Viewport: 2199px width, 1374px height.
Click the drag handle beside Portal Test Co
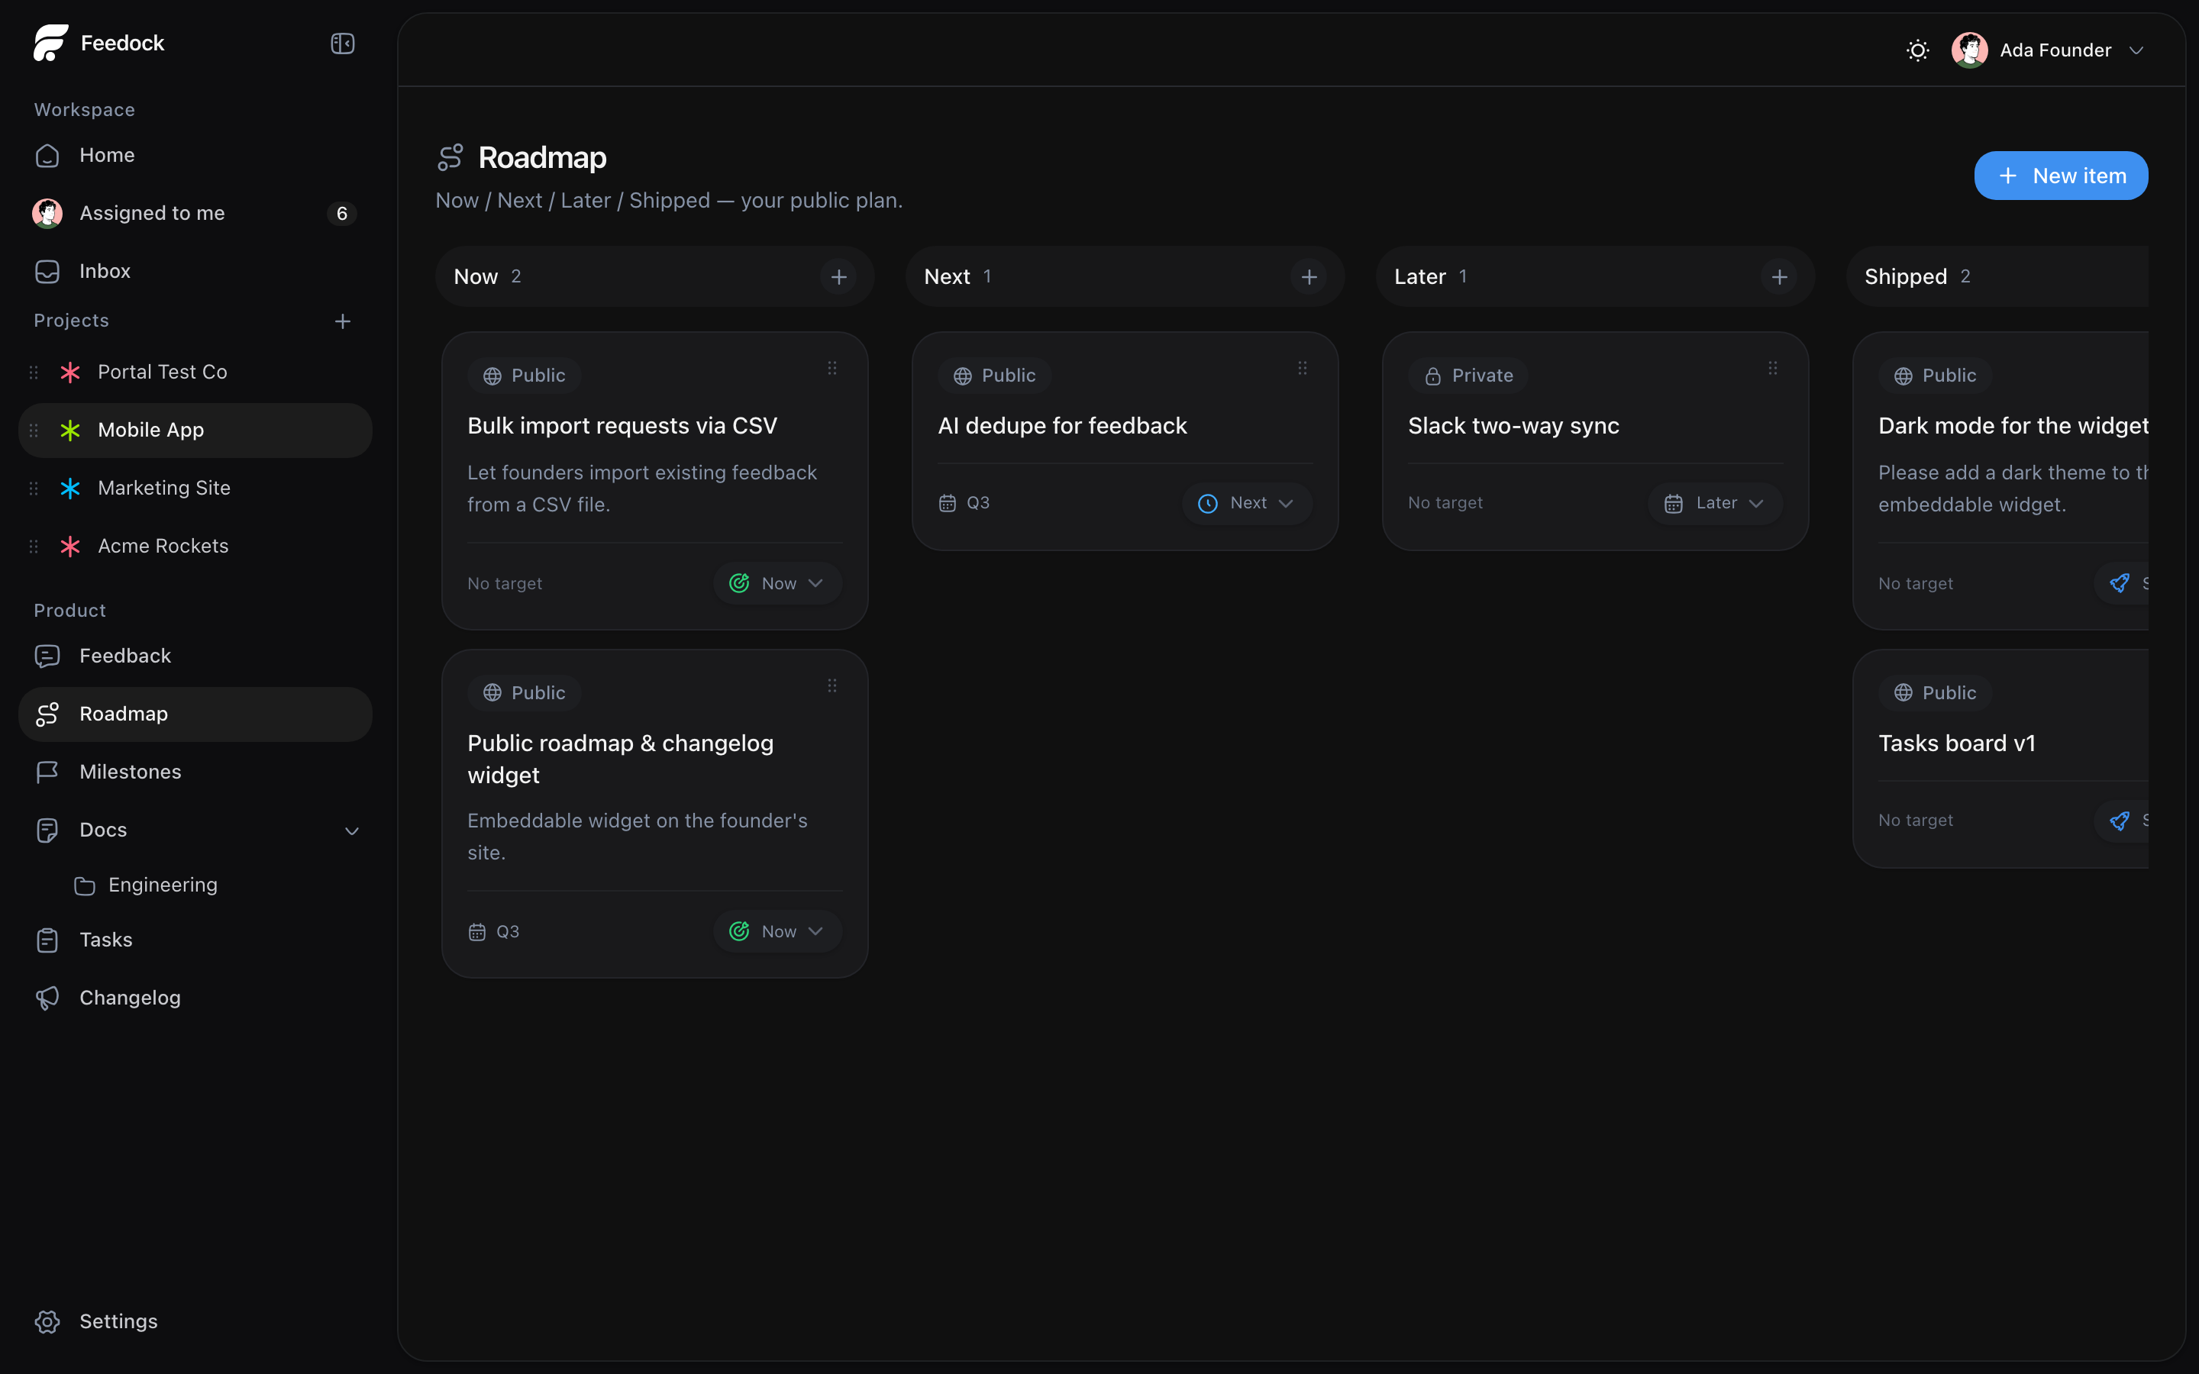click(x=34, y=373)
